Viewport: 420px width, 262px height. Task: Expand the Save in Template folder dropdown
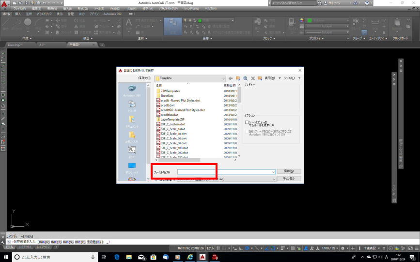[x=223, y=78]
